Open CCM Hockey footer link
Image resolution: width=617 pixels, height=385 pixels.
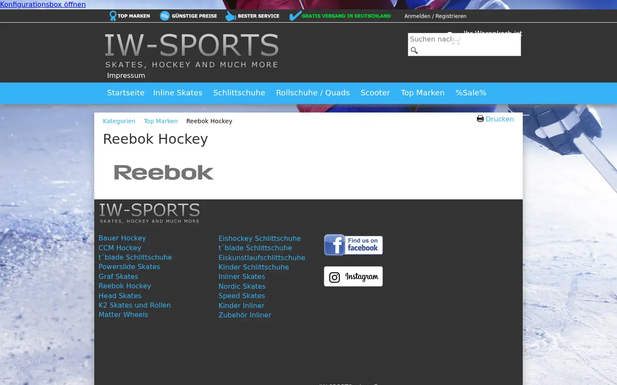click(120, 248)
